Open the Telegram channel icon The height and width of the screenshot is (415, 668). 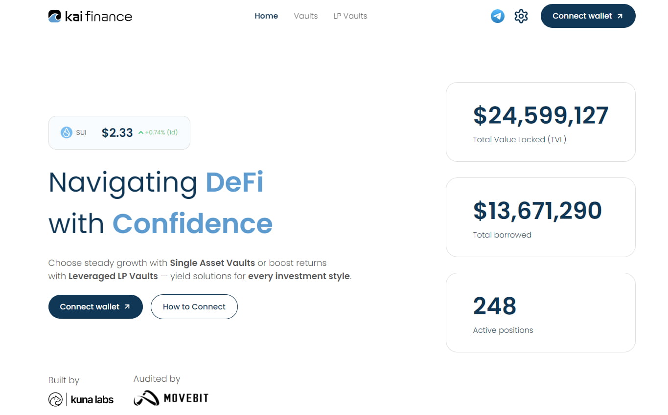coord(497,16)
